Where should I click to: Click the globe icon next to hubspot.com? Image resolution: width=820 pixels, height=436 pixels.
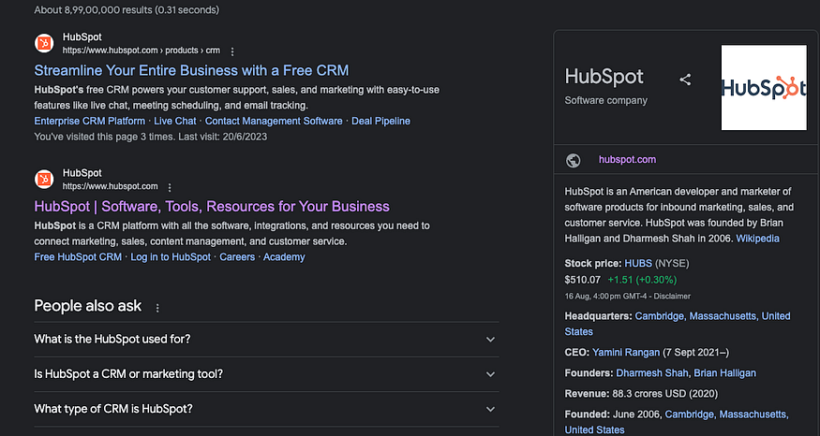click(x=574, y=160)
